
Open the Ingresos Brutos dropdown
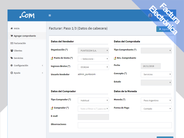click(93, 67)
